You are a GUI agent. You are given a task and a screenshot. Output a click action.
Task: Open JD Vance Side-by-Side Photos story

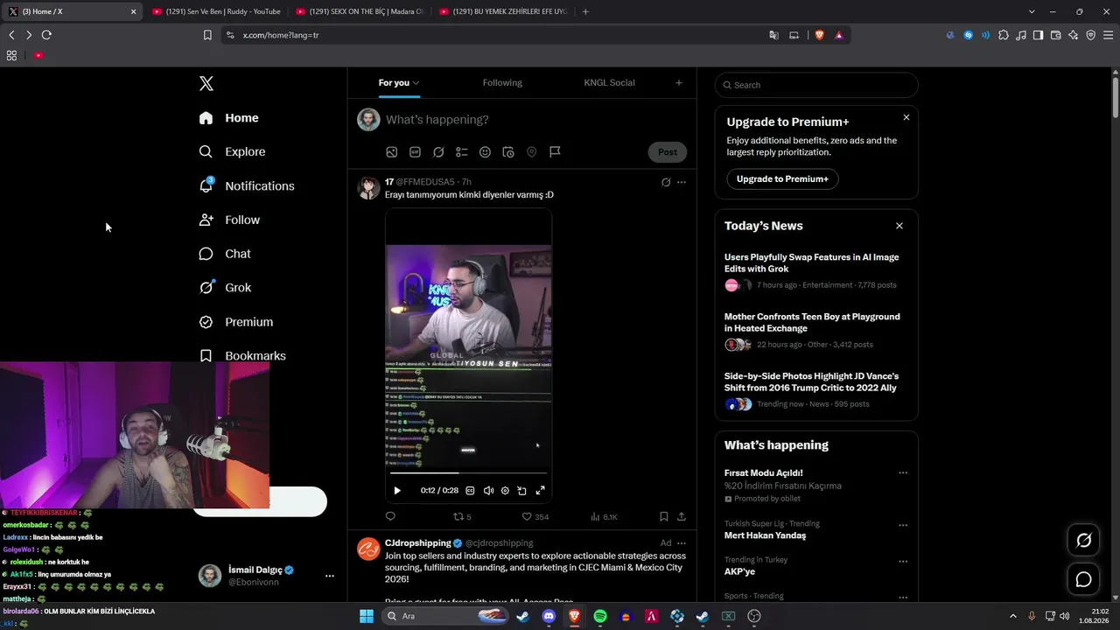click(x=811, y=382)
